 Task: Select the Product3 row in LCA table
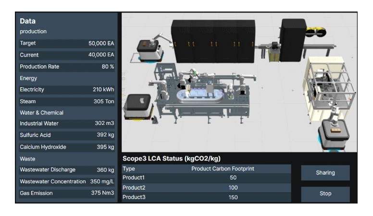coord(206,197)
